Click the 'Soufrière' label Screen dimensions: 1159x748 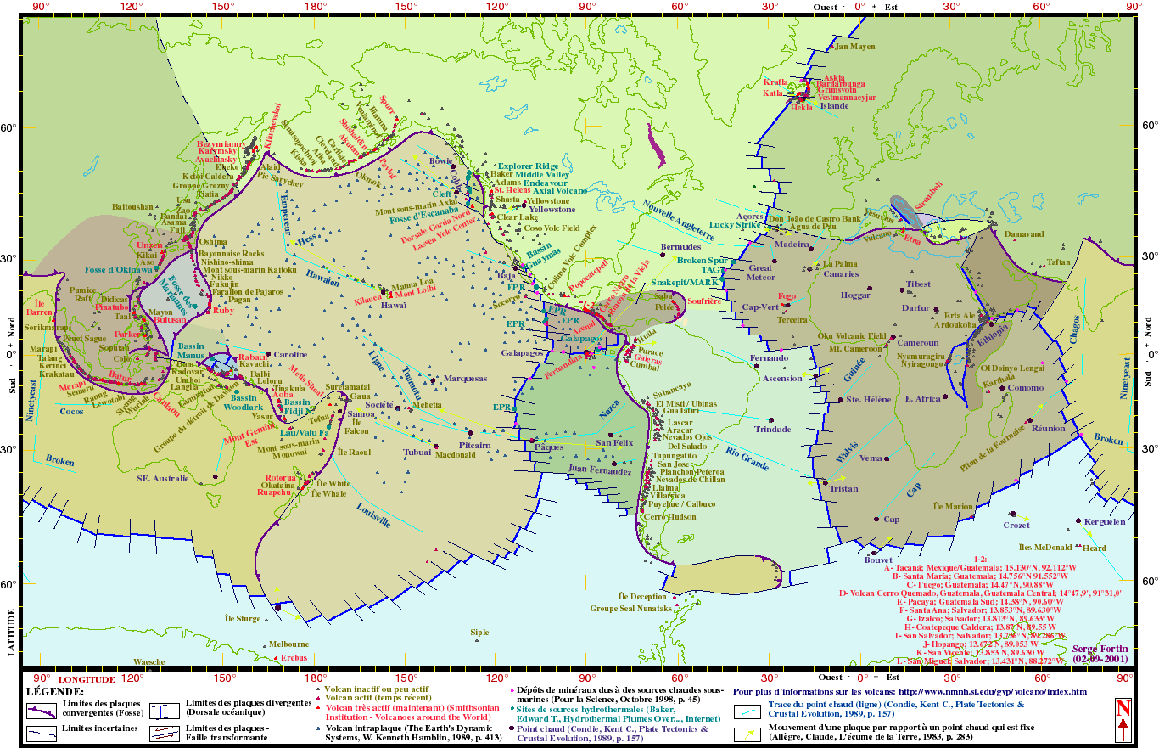(x=704, y=301)
